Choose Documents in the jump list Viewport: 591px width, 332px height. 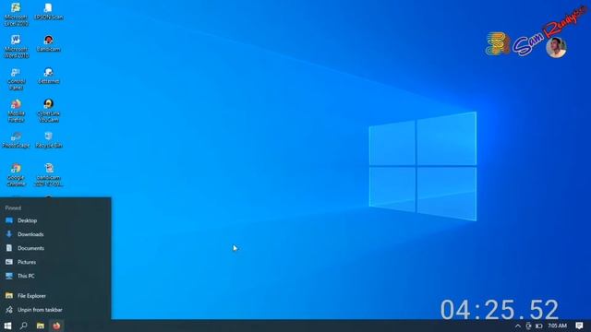(x=55, y=248)
